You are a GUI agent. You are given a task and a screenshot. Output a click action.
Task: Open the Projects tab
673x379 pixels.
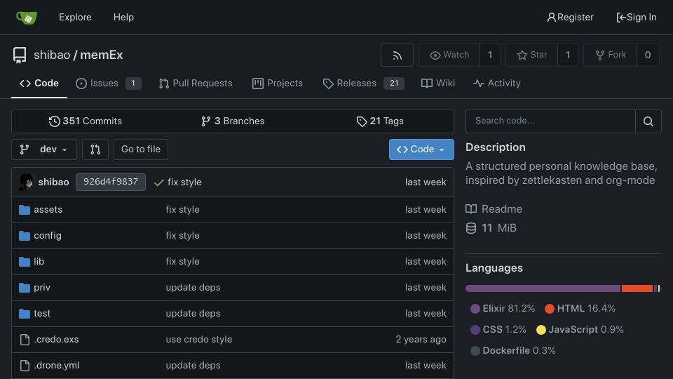point(278,84)
